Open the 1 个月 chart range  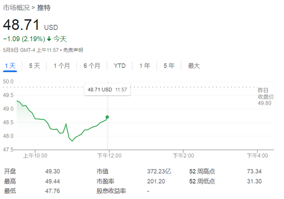click(61, 66)
